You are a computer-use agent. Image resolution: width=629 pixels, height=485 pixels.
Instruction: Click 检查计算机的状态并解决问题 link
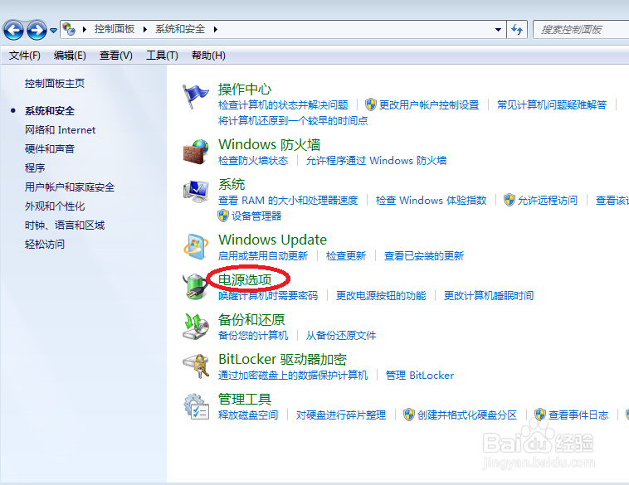283,105
